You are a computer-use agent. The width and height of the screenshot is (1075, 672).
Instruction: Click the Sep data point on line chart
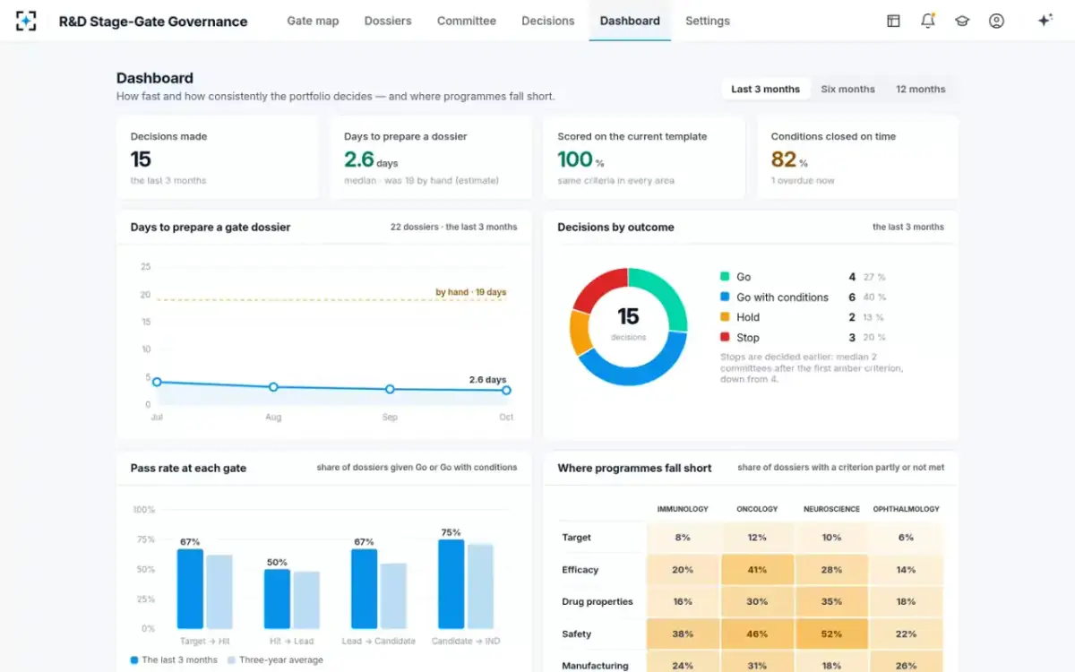point(390,390)
